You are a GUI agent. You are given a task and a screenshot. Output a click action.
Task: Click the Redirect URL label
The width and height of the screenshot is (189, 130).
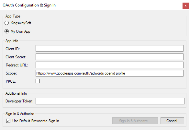pyautogui.click(x=17, y=65)
